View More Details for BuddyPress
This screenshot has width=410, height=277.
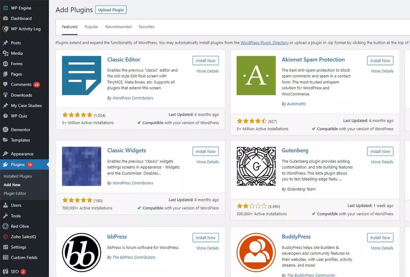(382, 248)
